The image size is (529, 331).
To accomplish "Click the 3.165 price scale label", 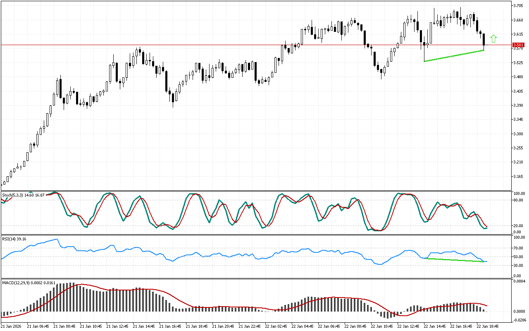I will click(518, 177).
